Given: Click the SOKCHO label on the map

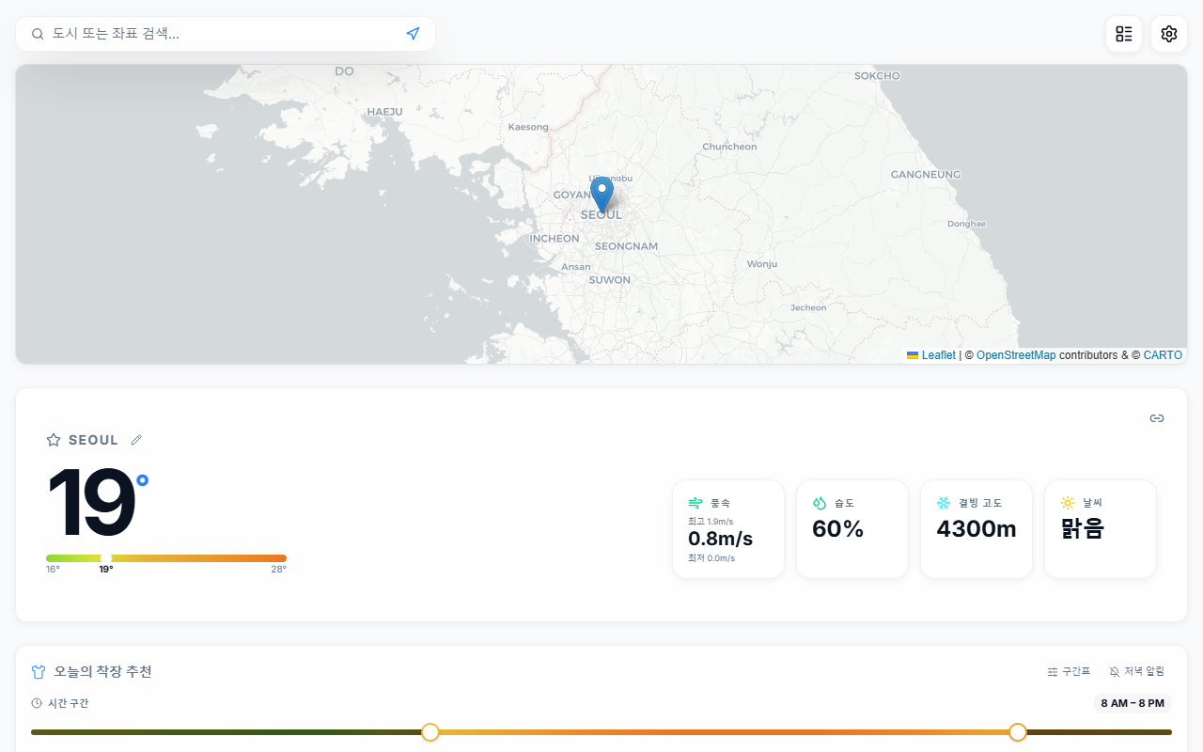Looking at the screenshot, I should tap(877, 76).
